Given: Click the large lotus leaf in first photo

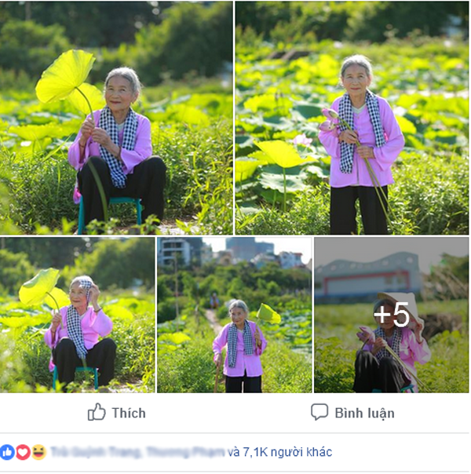Looking at the screenshot, I should click(65, 76).
